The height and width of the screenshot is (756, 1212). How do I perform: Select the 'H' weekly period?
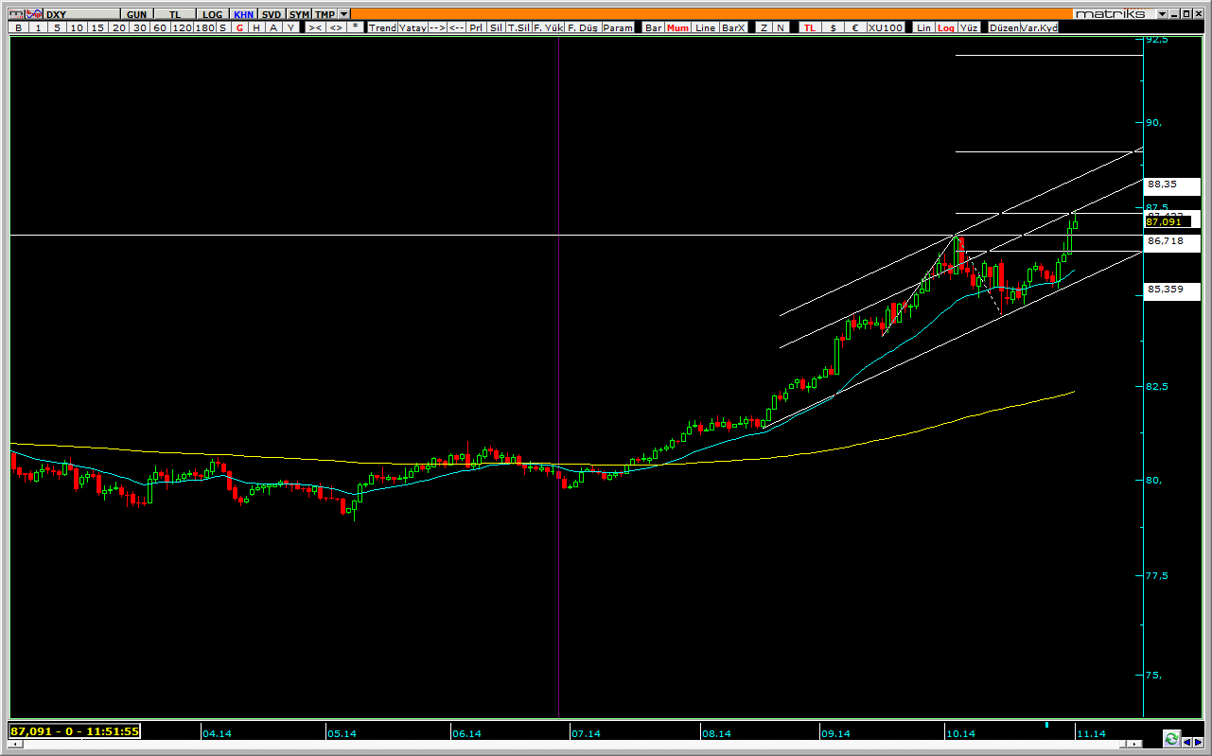point(256,27)
